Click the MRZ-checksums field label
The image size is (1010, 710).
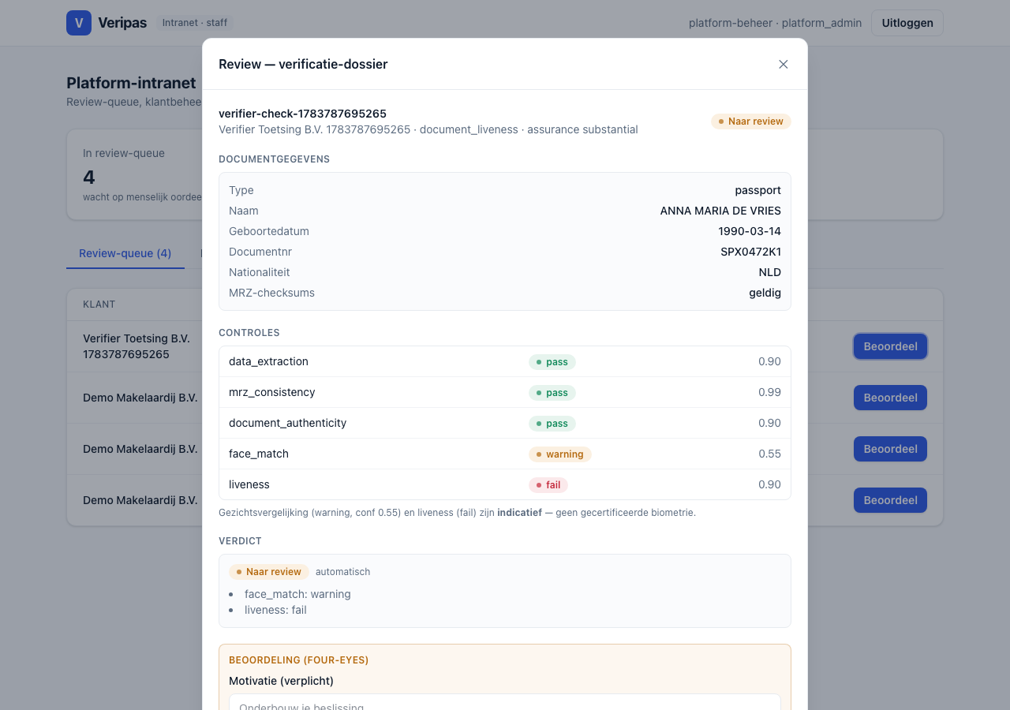[x=271, y=293]
